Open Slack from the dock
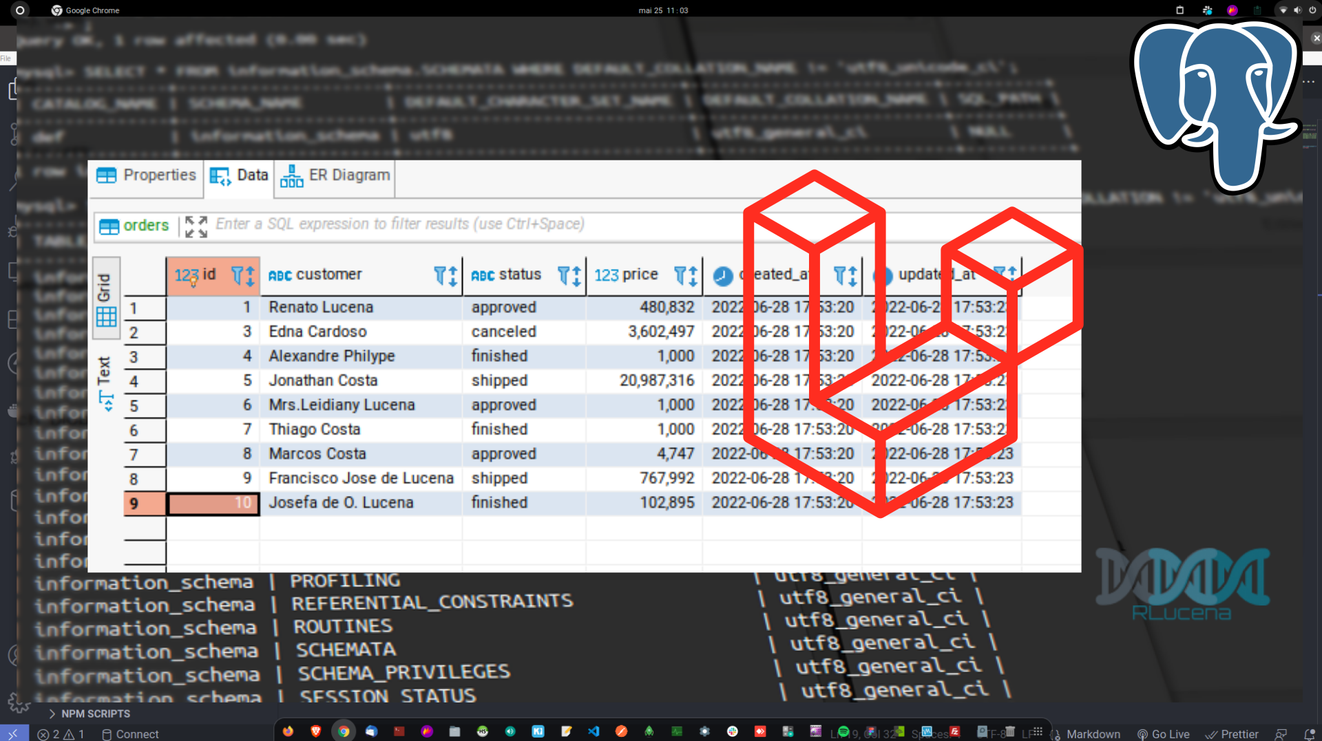 click(x=733, y=731)
